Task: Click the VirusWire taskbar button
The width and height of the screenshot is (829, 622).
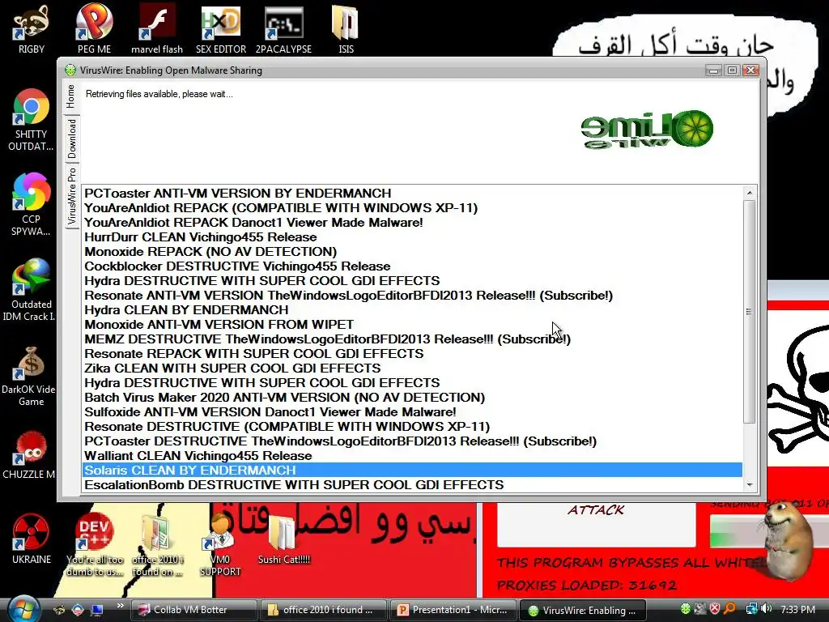Action: [x=583, y=610]
